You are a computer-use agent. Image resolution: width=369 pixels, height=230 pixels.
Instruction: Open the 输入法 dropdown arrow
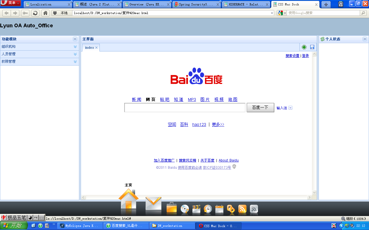pos(290,108)
